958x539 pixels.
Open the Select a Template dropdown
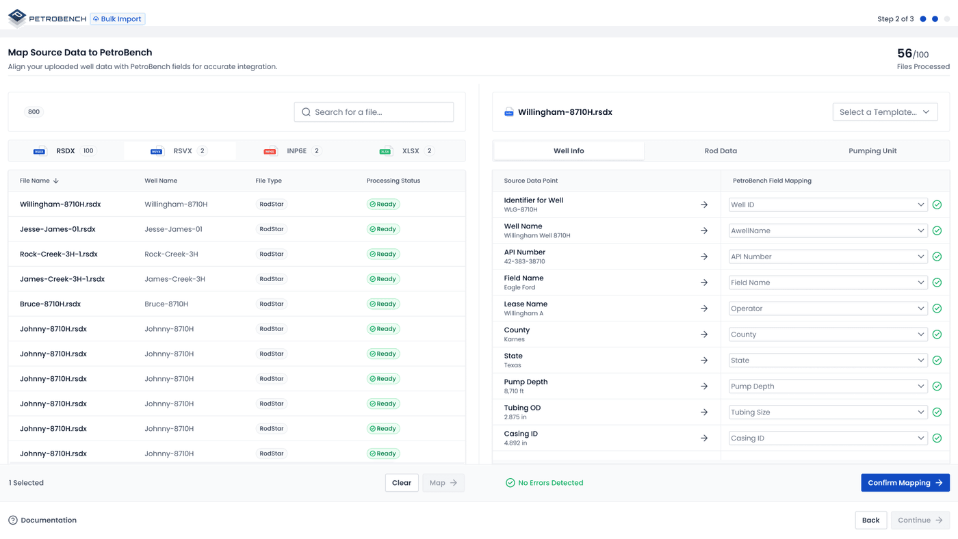point(885,111)
